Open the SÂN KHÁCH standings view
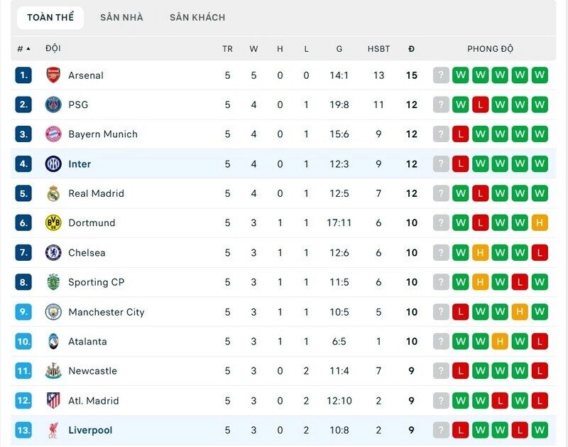 (197, 17)
